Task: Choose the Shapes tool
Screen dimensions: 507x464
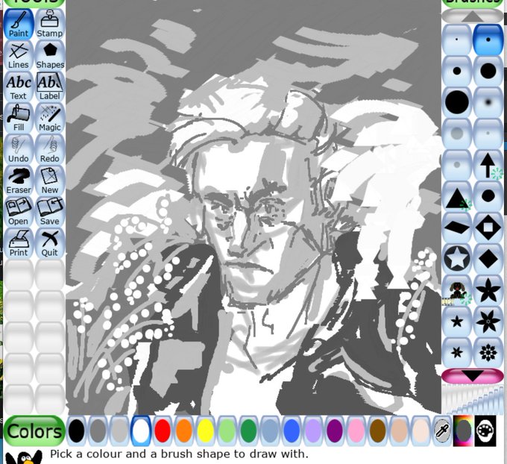Action: point(50,55)
